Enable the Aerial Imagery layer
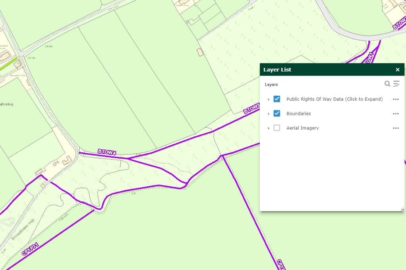This screenshot has width=406, height=270. (277, 128)
